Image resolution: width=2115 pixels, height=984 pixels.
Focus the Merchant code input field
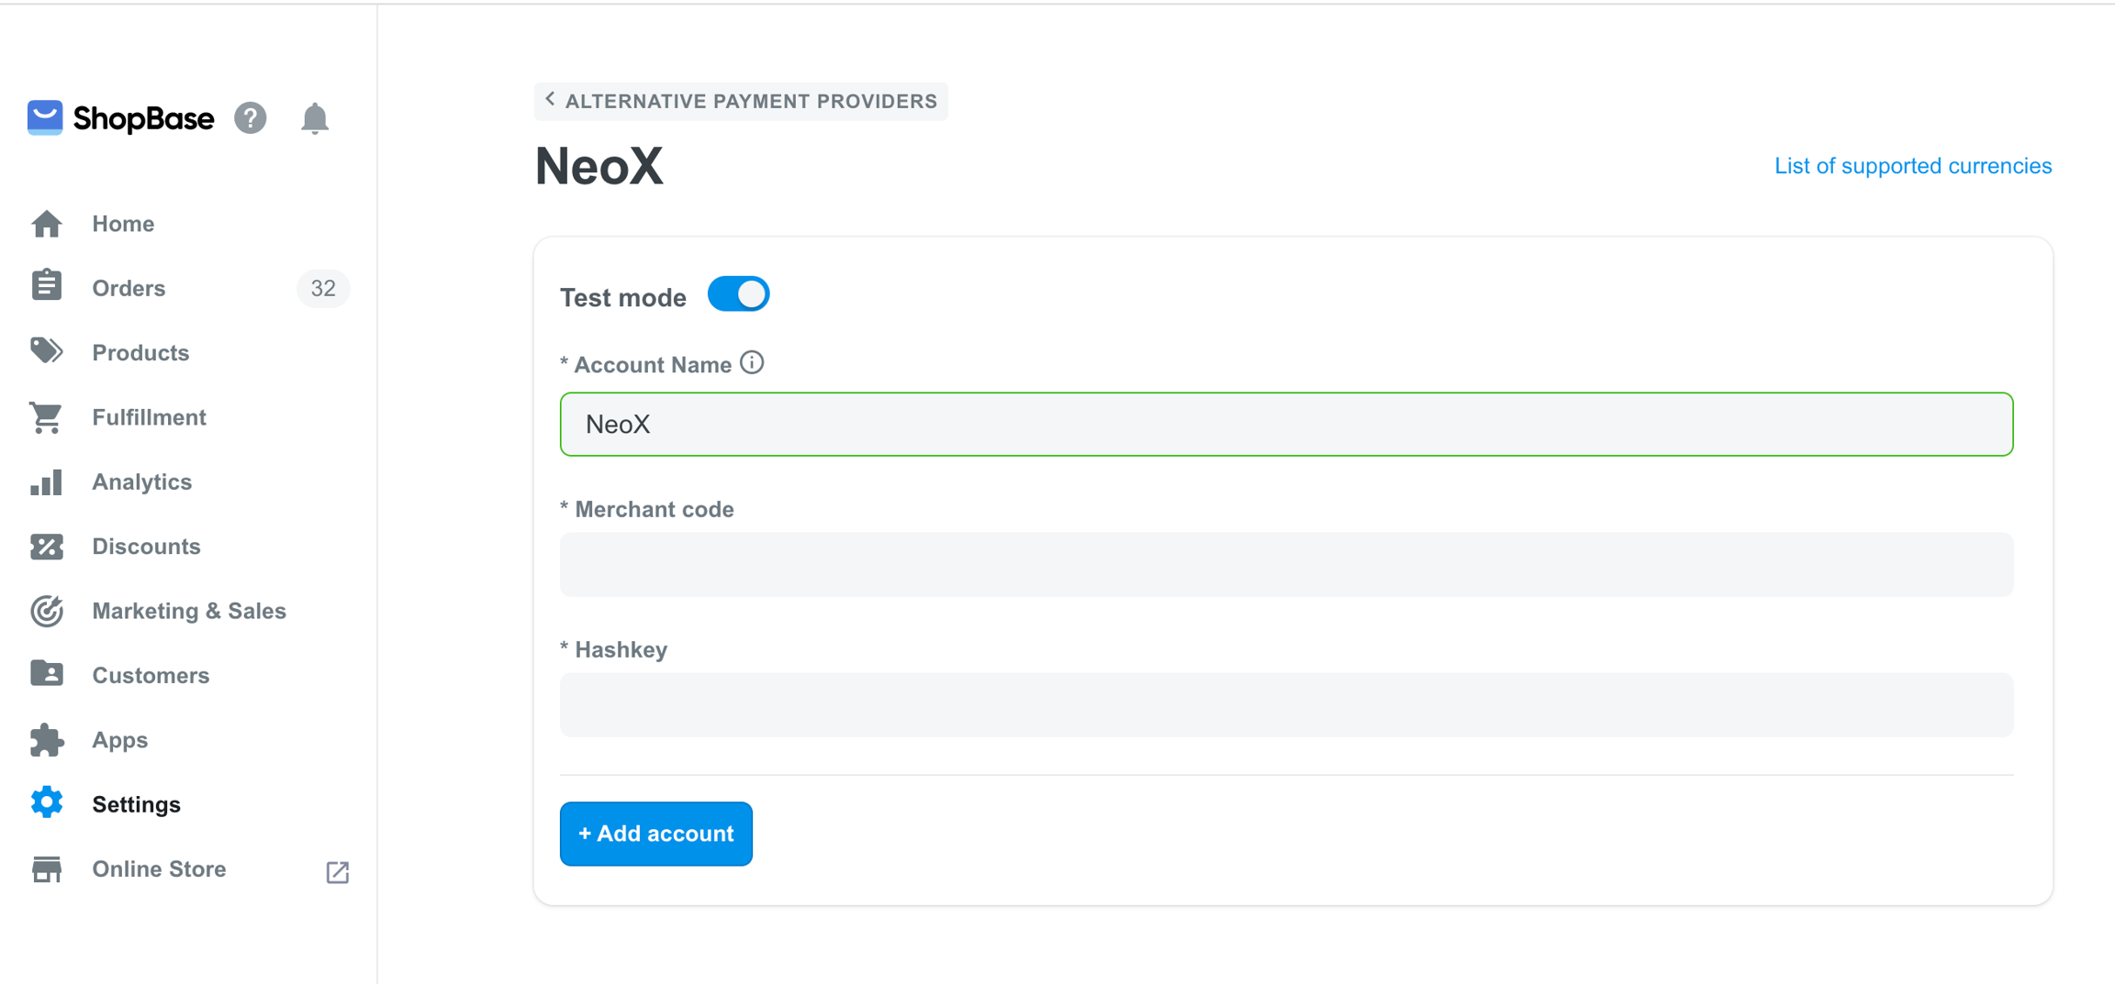[x=1286, y=565]
